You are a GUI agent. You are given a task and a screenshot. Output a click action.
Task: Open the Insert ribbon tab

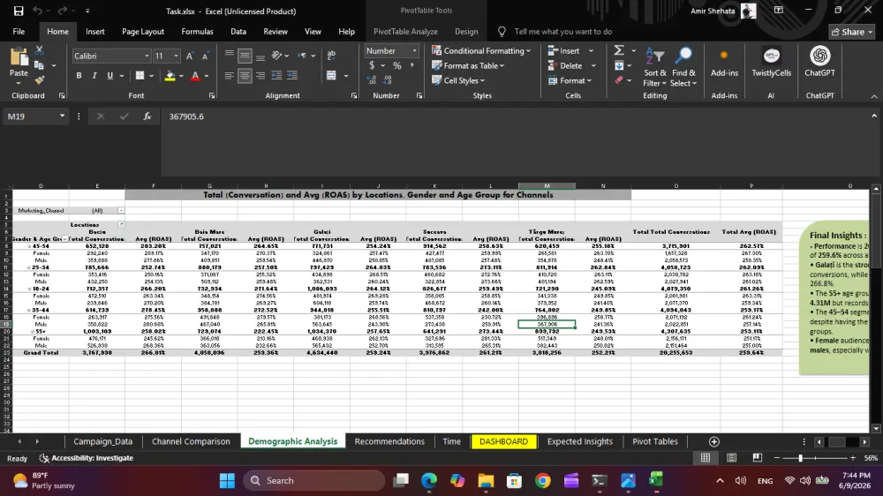[95, 32]
